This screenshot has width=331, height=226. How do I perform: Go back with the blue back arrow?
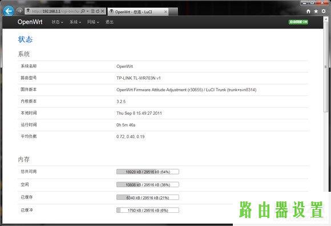(9, 11)
